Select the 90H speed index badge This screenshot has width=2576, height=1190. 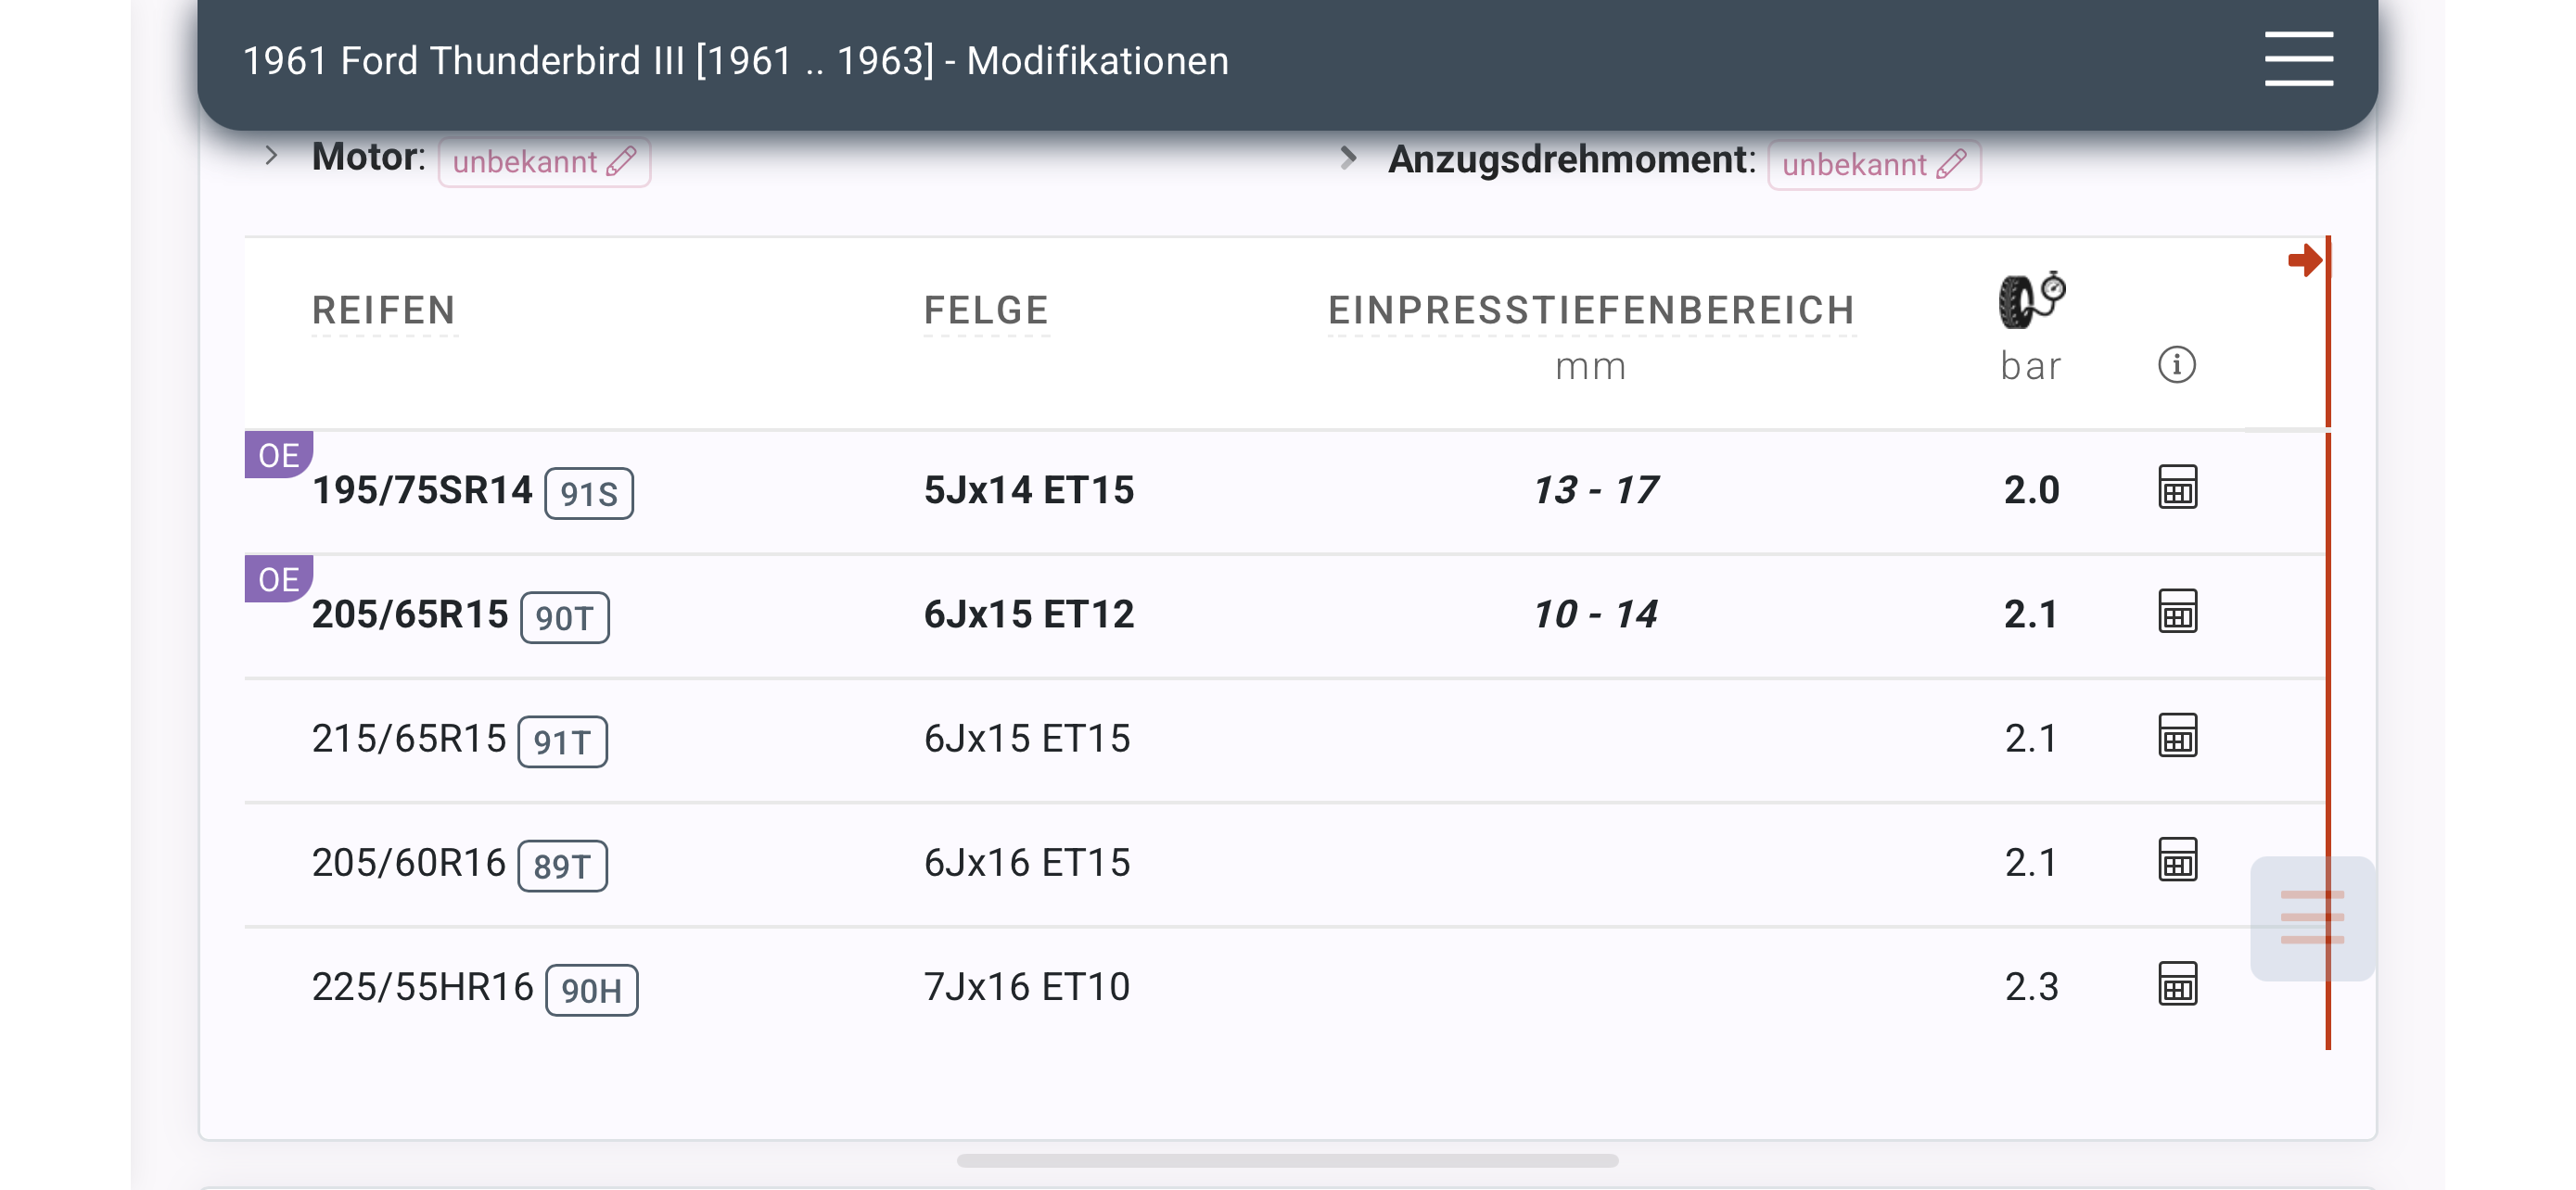click(x=591, y=990)
